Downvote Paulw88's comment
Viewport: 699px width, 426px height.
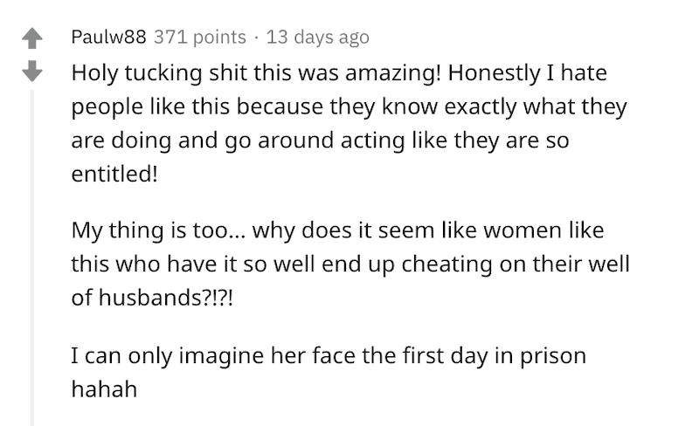coord(32,72)
